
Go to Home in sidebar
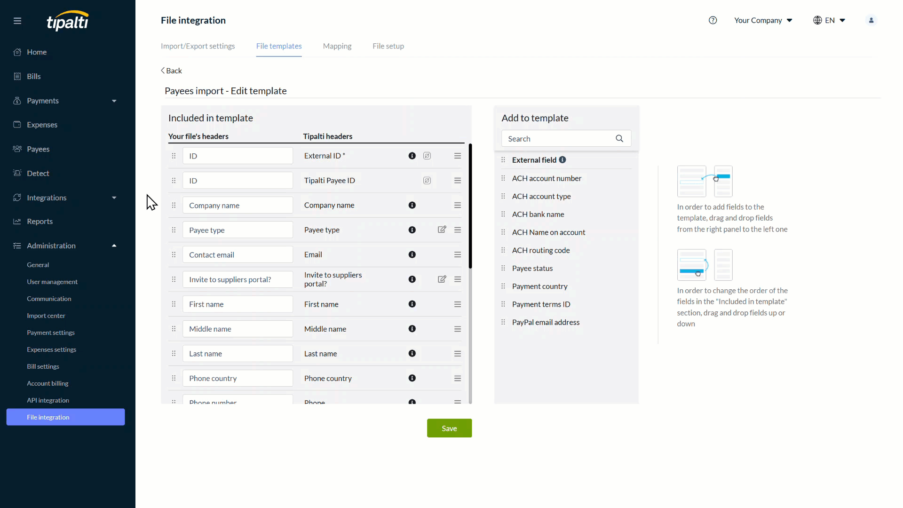tap(37, 52)
